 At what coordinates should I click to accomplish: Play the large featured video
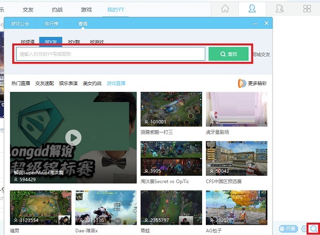73,138
